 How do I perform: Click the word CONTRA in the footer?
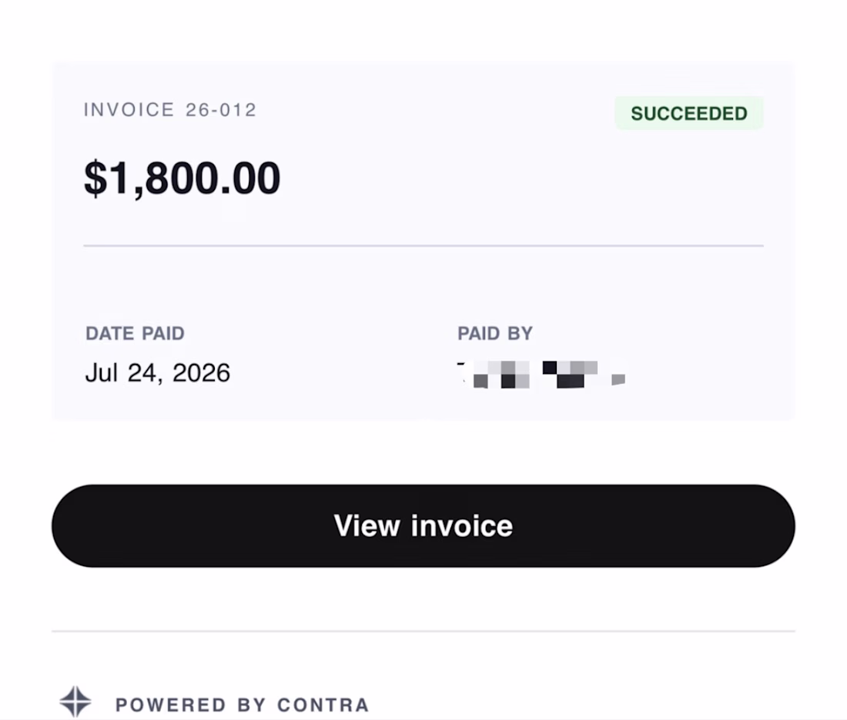(x=323, y=705)
